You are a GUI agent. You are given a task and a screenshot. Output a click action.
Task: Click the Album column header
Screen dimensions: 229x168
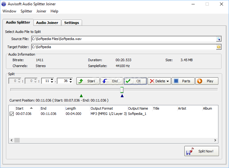pyautogui.click(x=210, y=108)
